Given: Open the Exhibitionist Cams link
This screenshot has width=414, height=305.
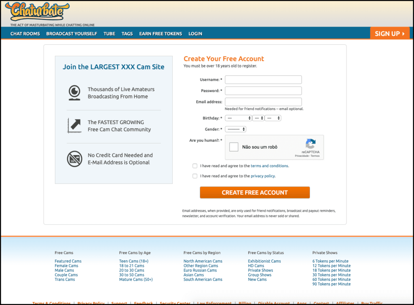Looking at the screenshot, I should click(x=264, y=261).
